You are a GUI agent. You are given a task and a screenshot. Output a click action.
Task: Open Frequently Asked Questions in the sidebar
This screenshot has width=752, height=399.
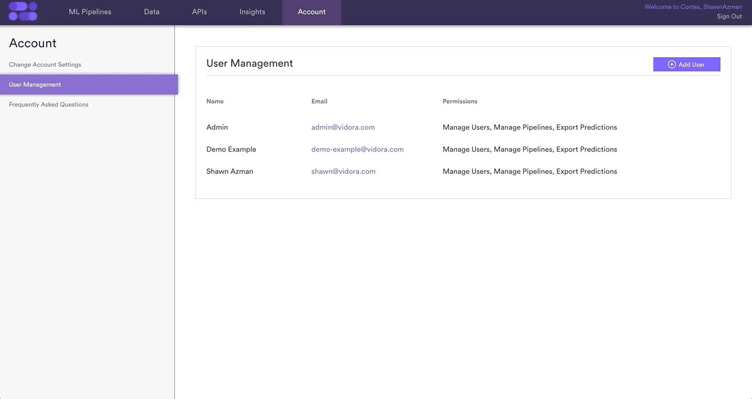pyautogui.click(x=49, y=104)
